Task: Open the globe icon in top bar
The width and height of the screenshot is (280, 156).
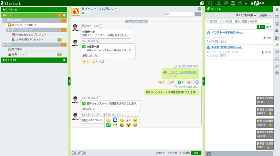Action: [x=233, y=3]
